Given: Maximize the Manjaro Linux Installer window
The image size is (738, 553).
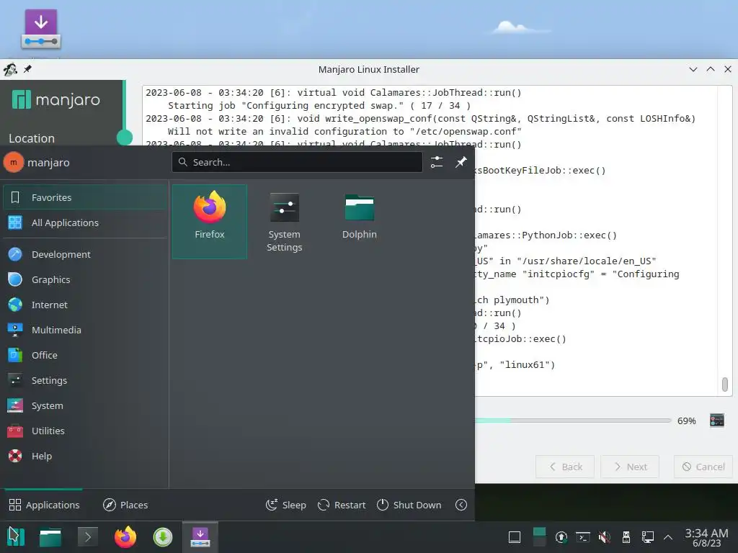Looking at the screenshot, I should point(711,70).
